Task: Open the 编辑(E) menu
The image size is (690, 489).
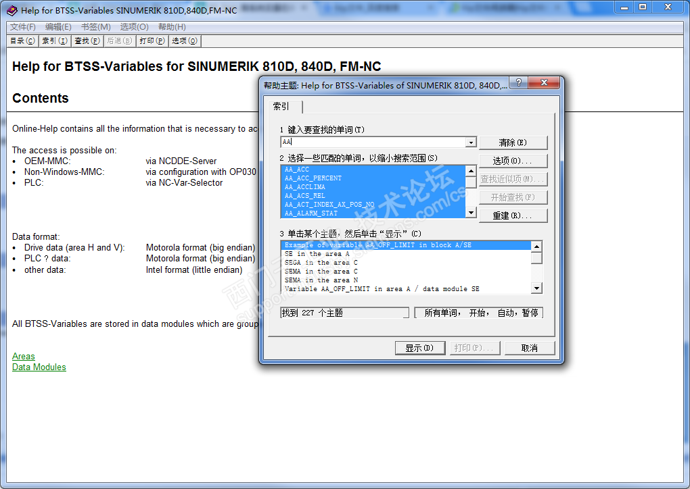Action: click(x=58, y=27)
